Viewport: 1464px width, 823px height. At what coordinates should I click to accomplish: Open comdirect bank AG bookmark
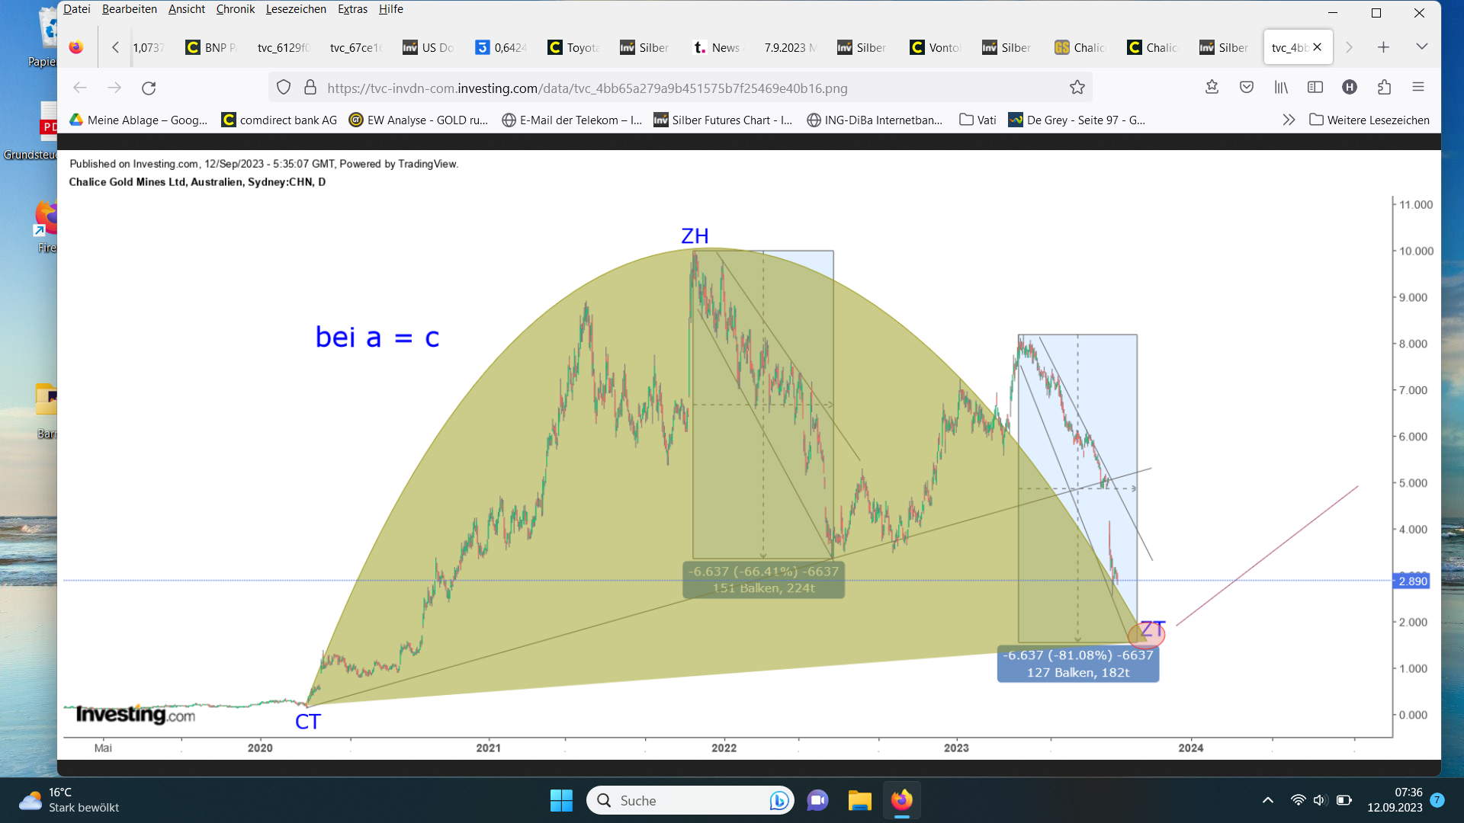tap(279, 120)
